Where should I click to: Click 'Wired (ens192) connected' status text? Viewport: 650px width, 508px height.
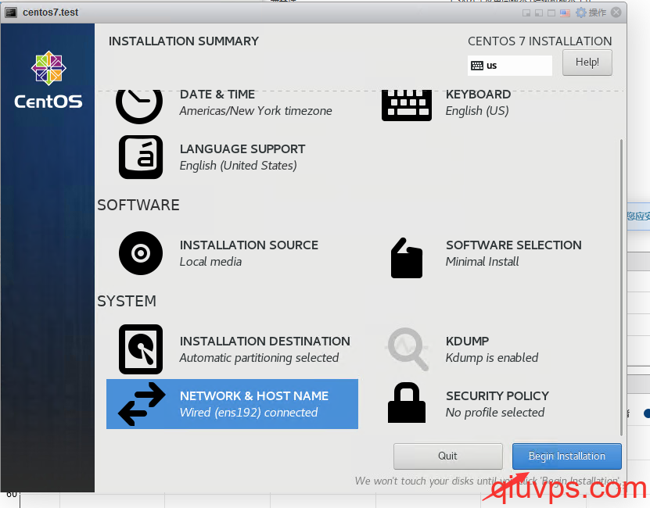249,413
